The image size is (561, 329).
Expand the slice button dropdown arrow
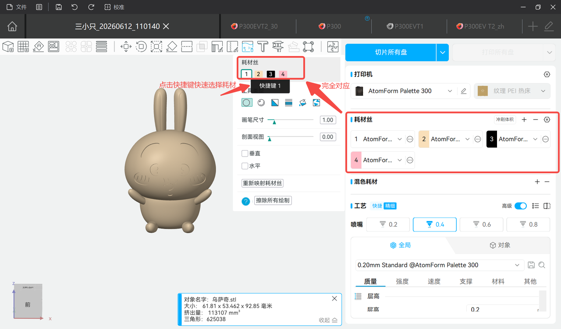click(x=443, y=52)
